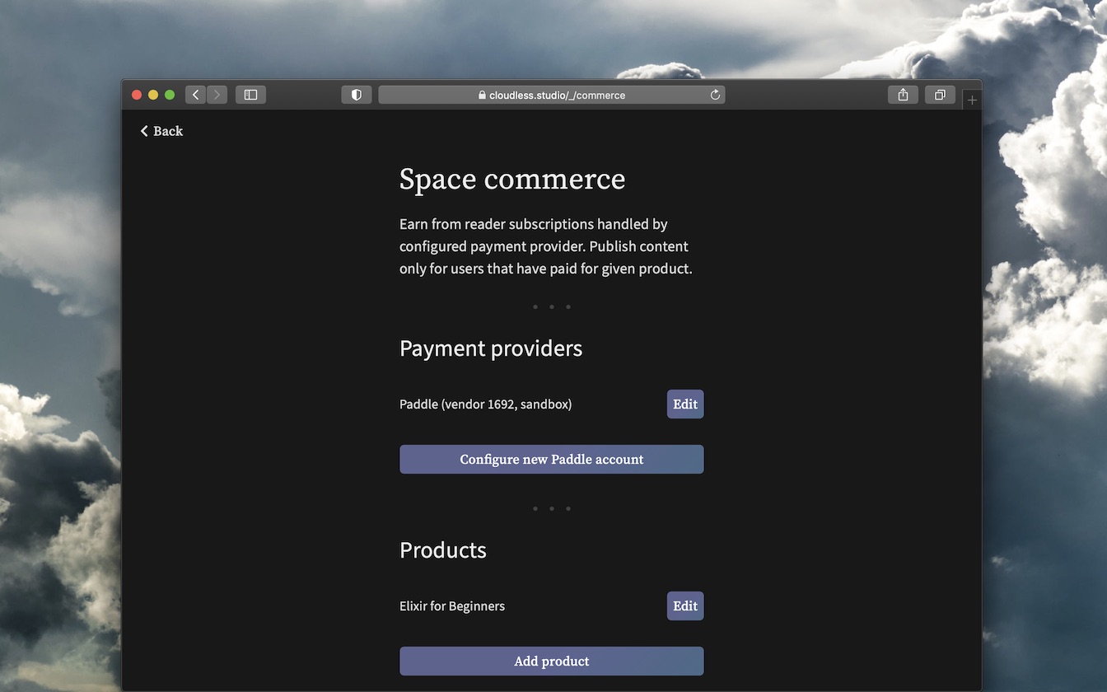This screenshot has height=692, width=1107.
Task: Click the Earn from reader subscriptions description
Action: (x=546, y=246)
